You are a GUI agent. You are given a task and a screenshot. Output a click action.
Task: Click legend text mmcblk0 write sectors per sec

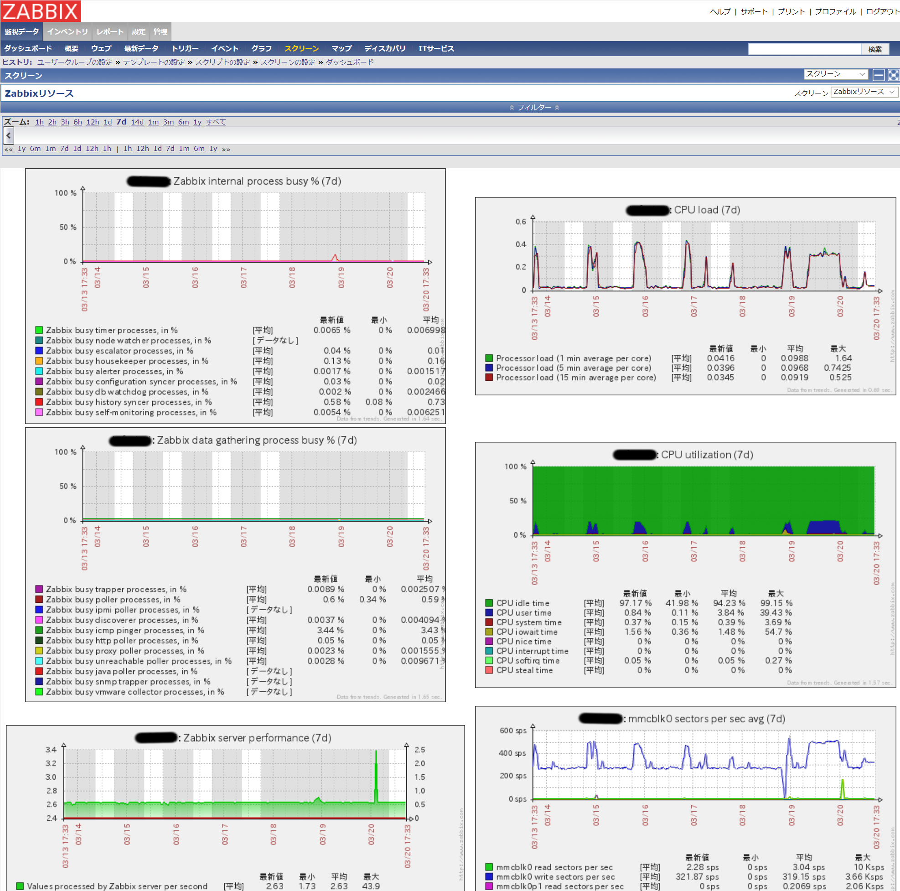pyautogui.click(x=555, y=877)
